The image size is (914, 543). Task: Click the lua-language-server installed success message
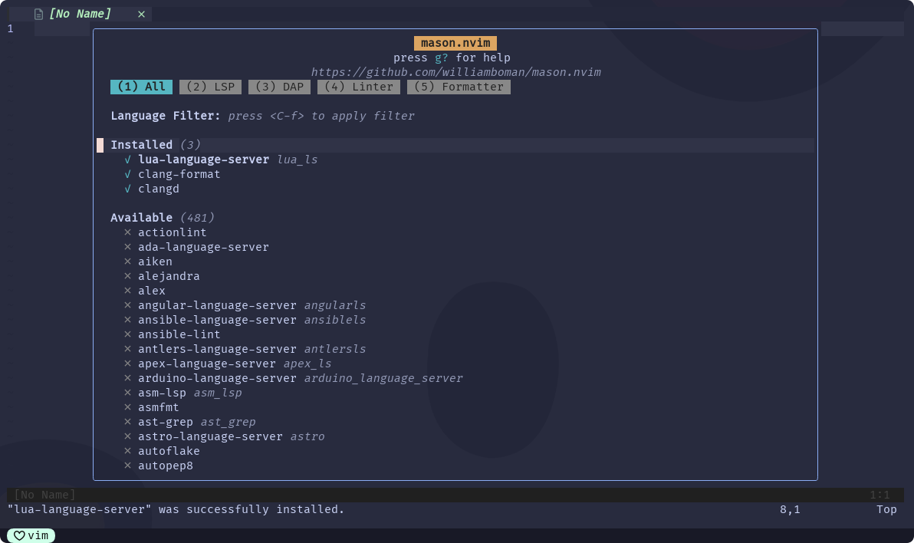pyautogui.click(x=176, y=510)
